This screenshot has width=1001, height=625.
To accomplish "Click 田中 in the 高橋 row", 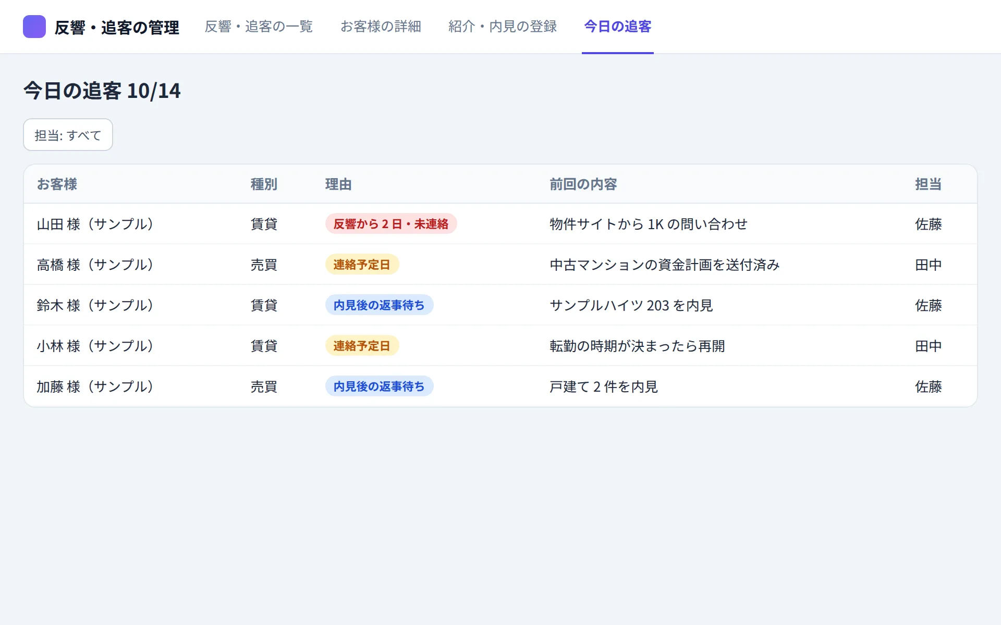I will tap(929, 265).
